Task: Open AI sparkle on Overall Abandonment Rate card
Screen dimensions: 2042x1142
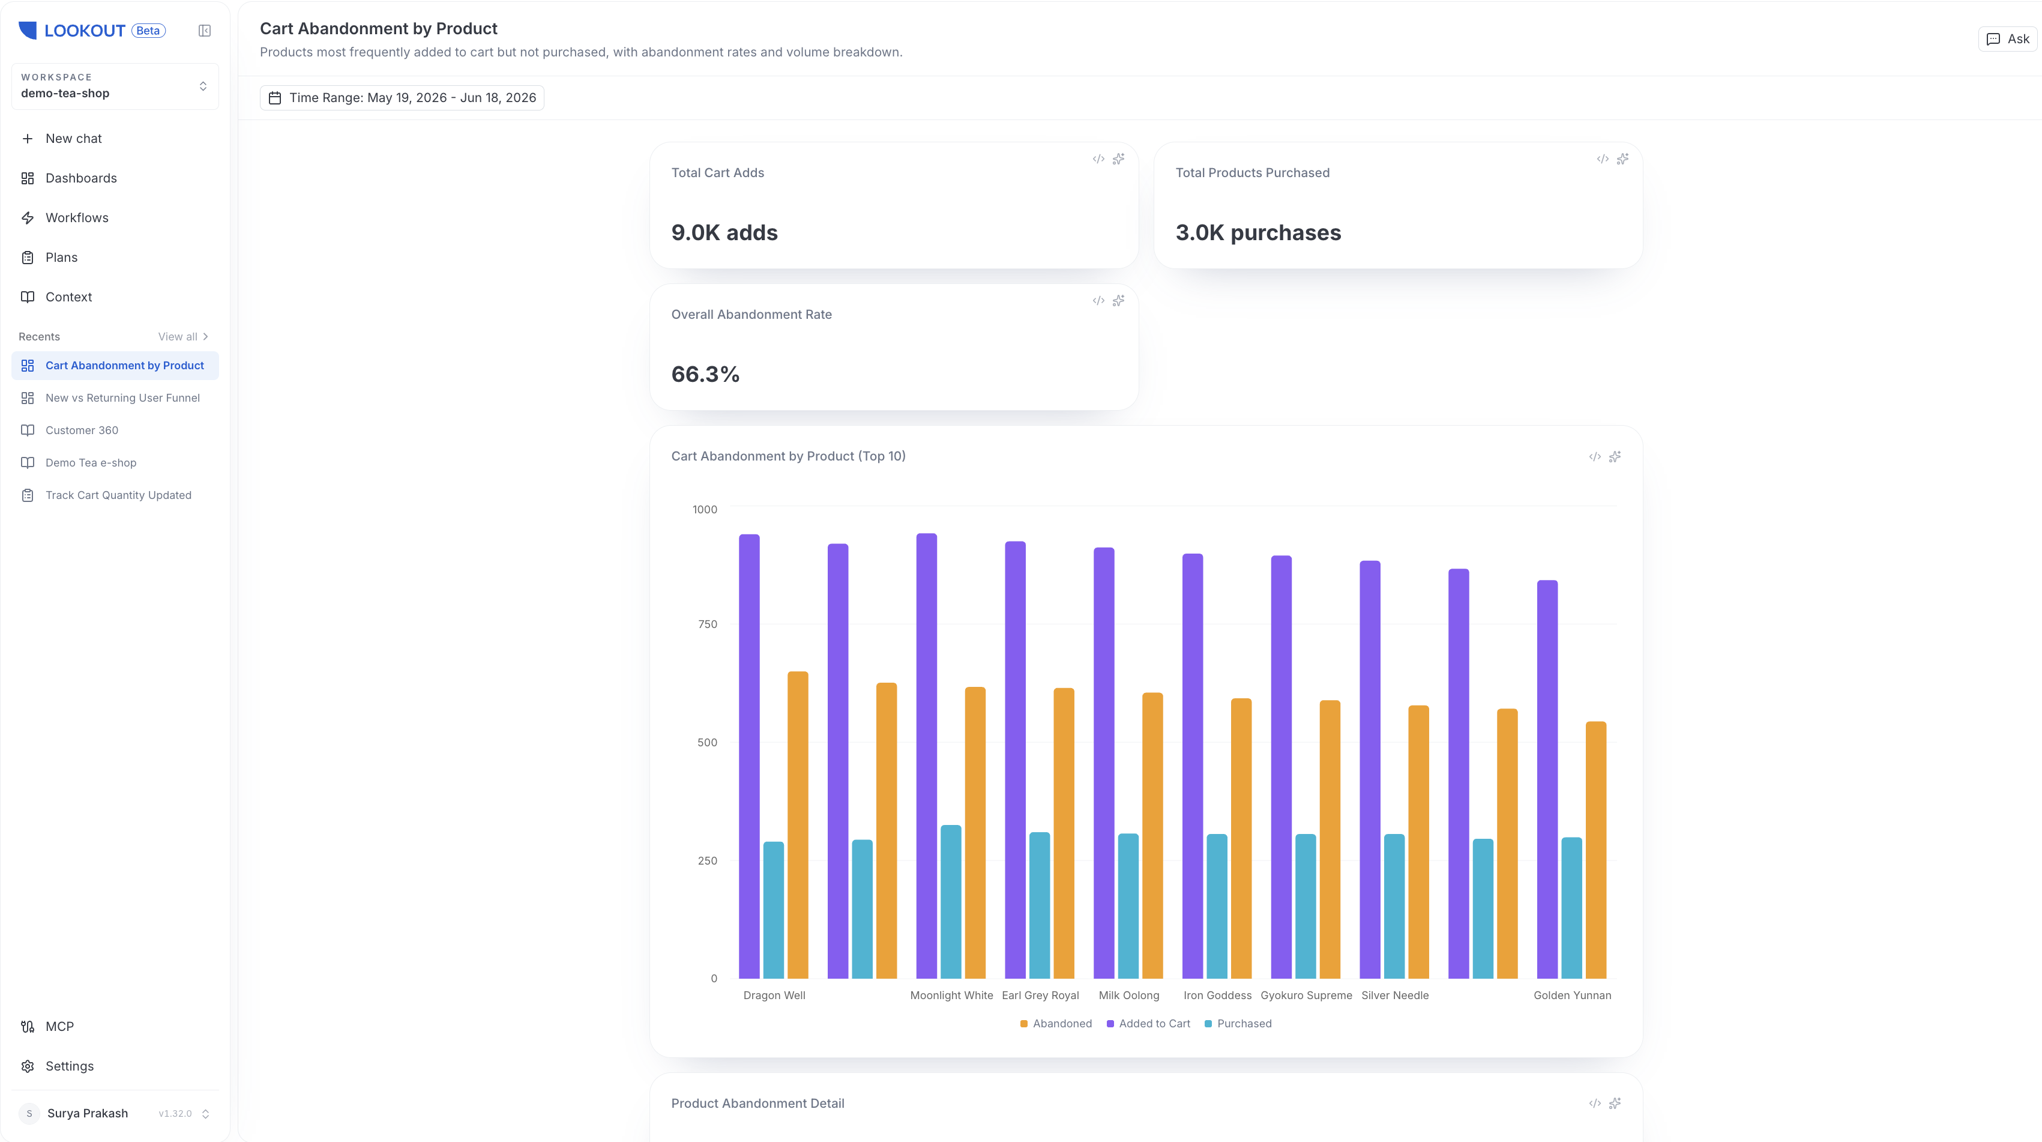Action: pyautogui.click(x=1118, y=301)
